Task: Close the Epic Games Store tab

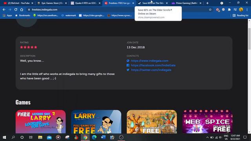Action: pos(66,3)
